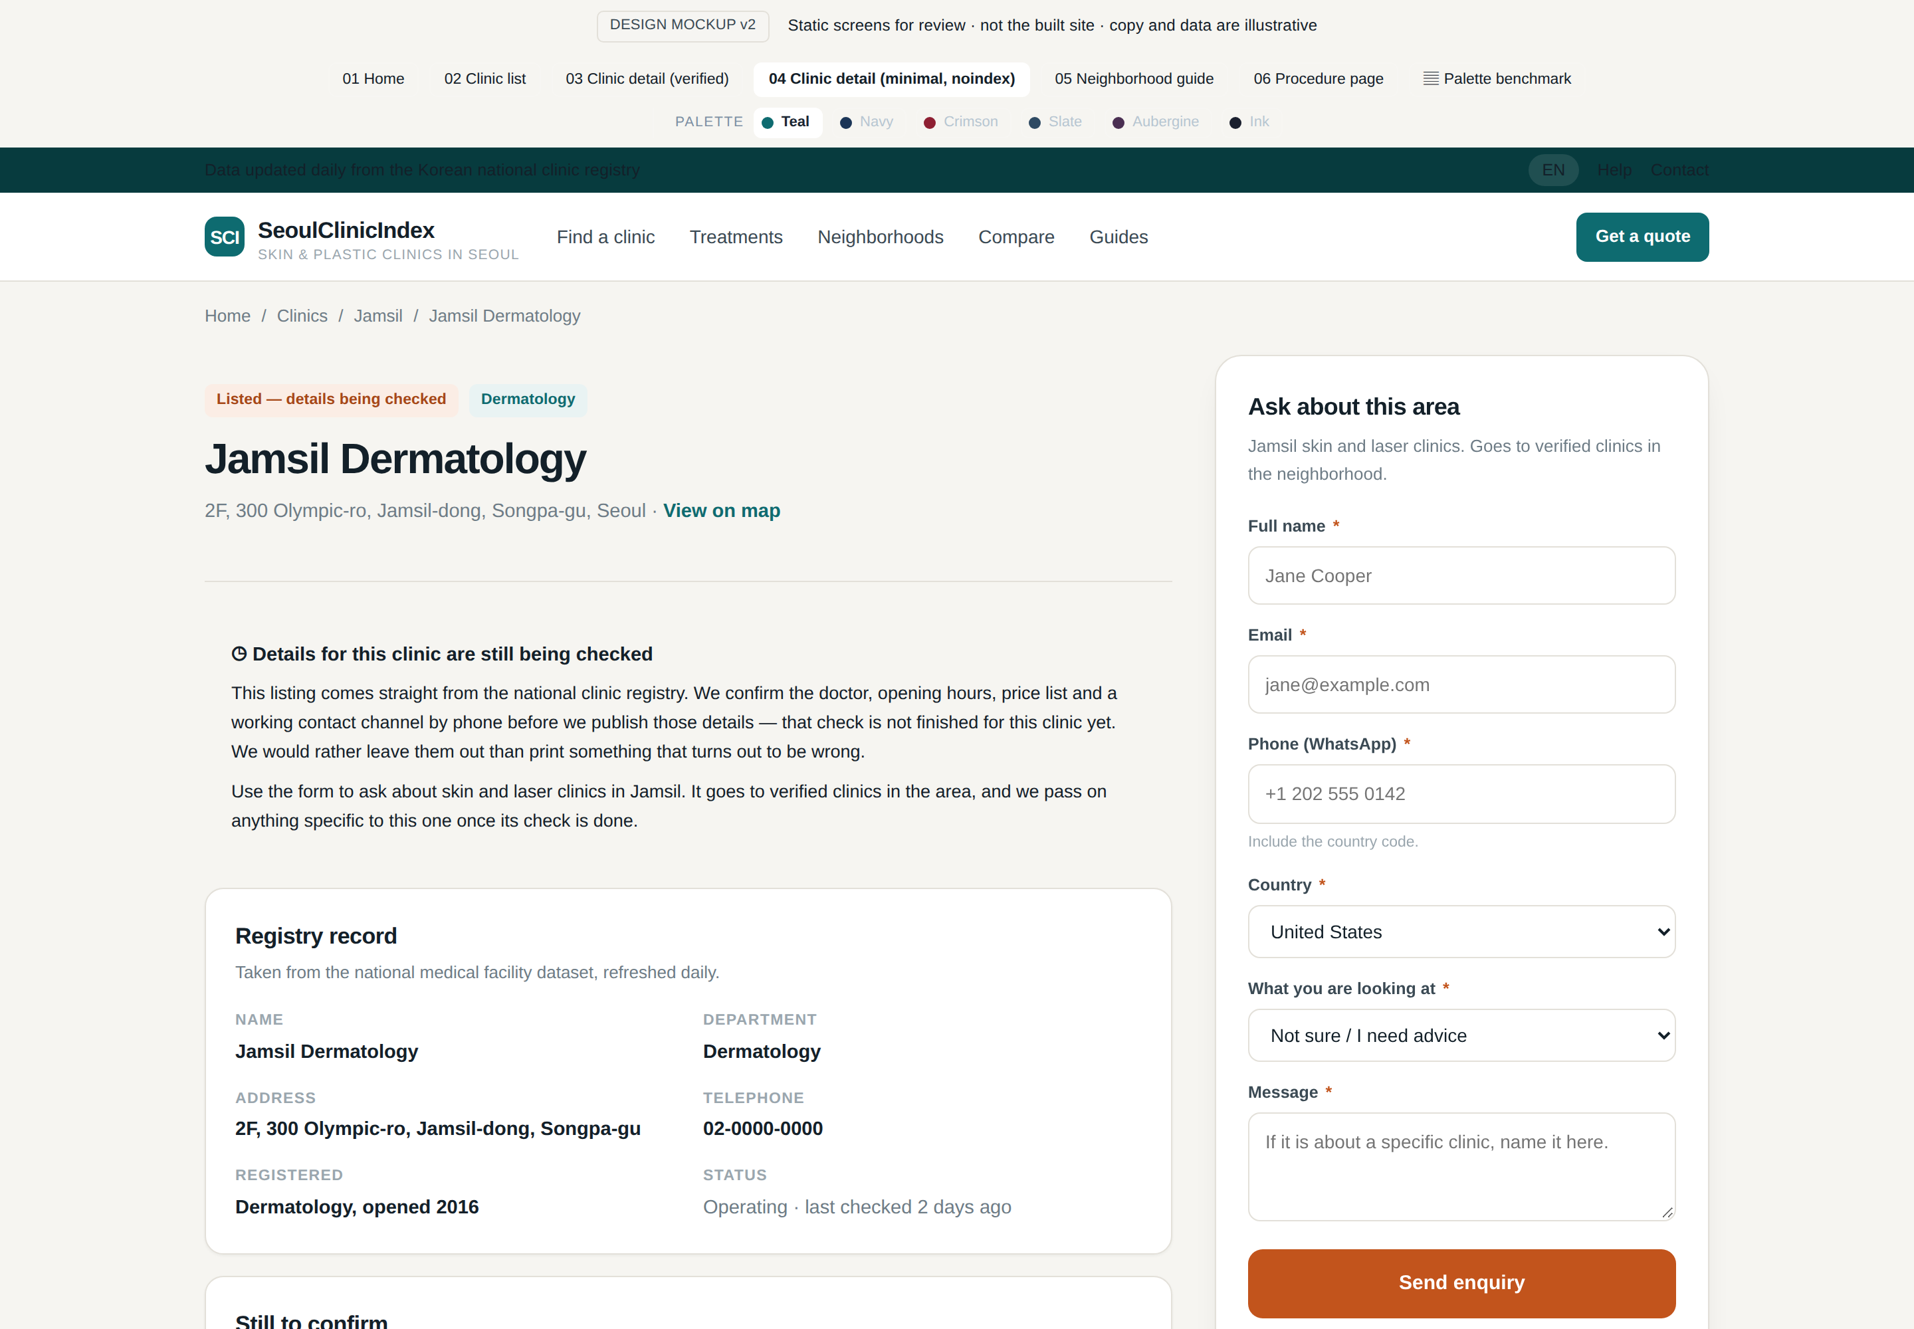Click the Send enquiry button
1914x1329 pixels.
1461,1282
